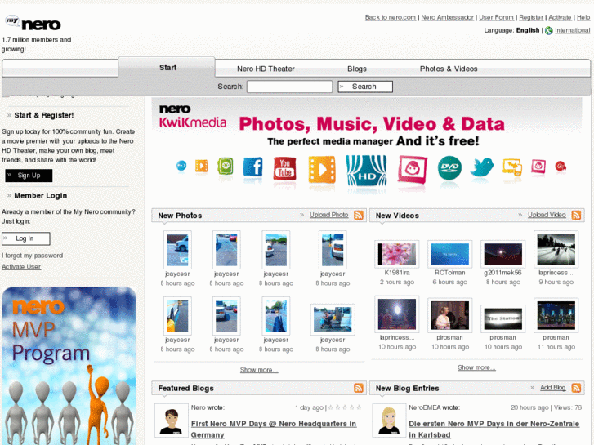Click the Add Blog link
This screenshot has width=594, height=445.
[552, 387]
